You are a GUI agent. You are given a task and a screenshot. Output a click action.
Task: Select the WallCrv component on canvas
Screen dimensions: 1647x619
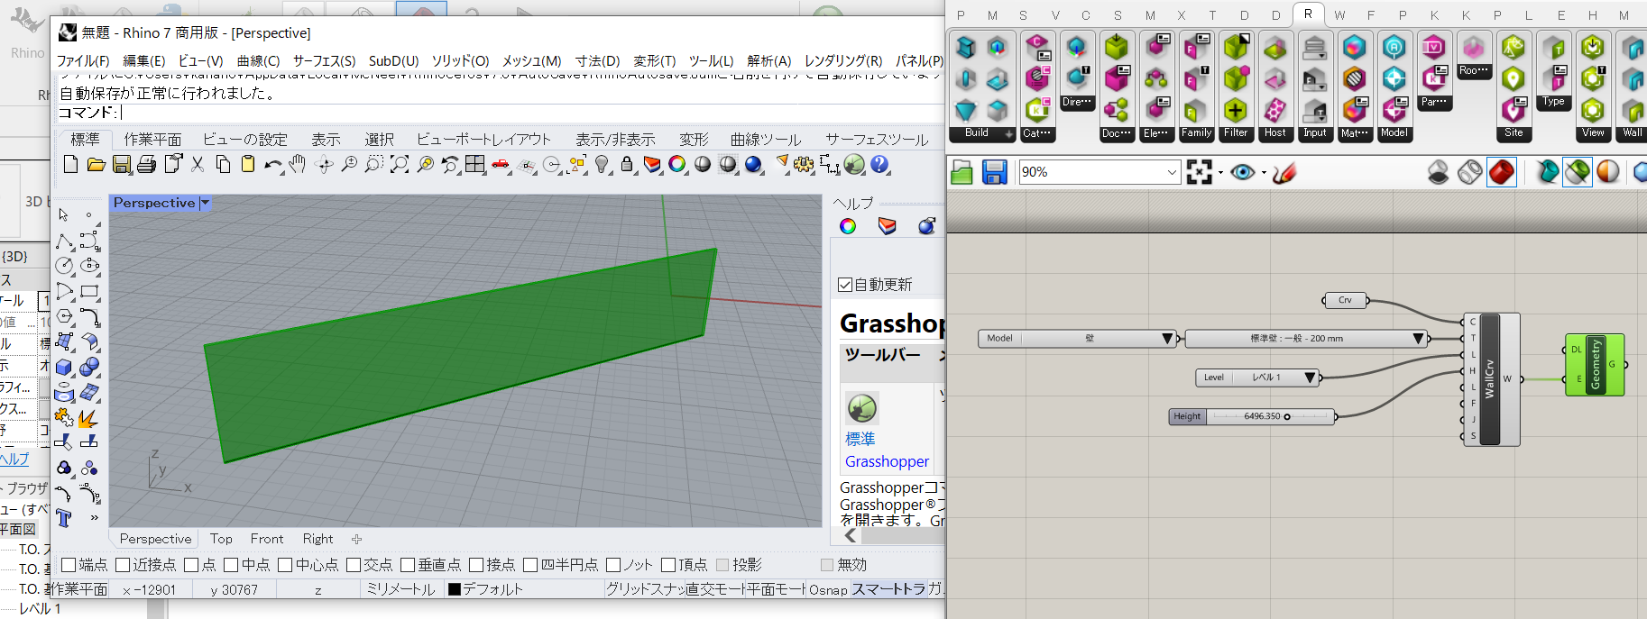[1490, 379]
